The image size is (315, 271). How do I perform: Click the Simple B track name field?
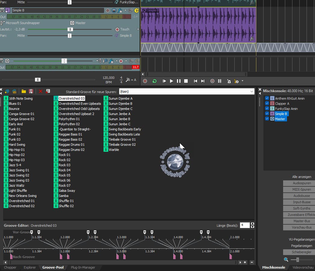(58, 10)
